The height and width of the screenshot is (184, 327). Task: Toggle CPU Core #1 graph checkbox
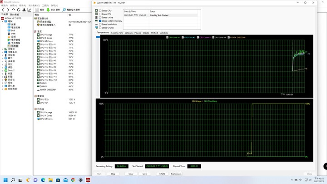click(167, 38)
